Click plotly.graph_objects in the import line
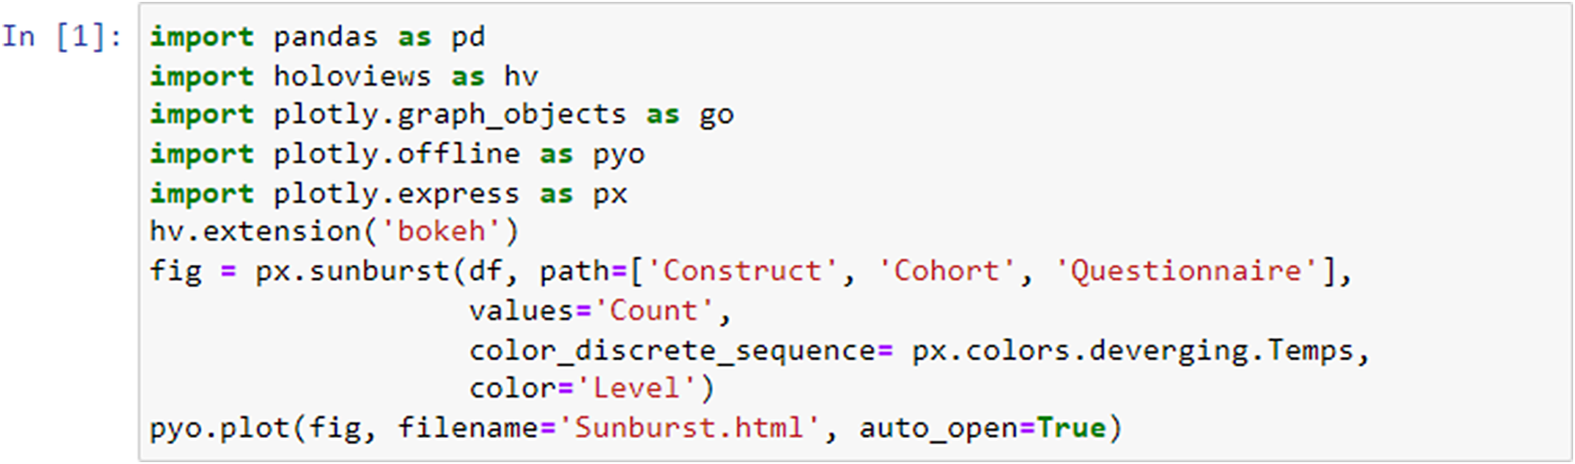This screenshot has width=1575, height=464. 449,116
